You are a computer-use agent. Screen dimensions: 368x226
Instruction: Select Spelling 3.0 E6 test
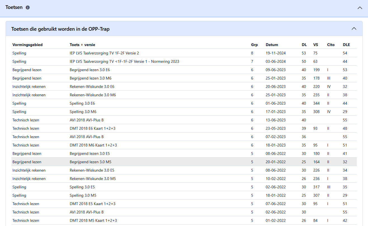[x=184, y=103]
